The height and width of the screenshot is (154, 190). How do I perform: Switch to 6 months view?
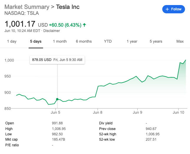(84, 41)
